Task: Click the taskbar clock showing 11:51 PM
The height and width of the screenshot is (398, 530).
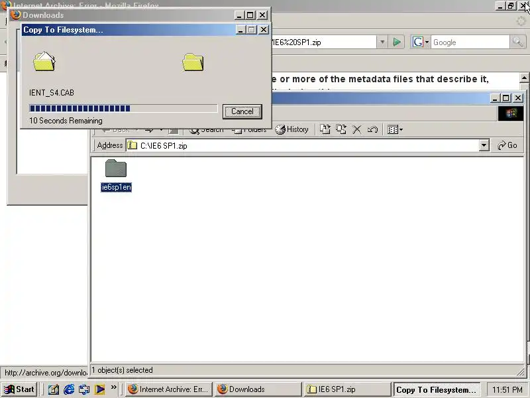Action: [507, 389]
